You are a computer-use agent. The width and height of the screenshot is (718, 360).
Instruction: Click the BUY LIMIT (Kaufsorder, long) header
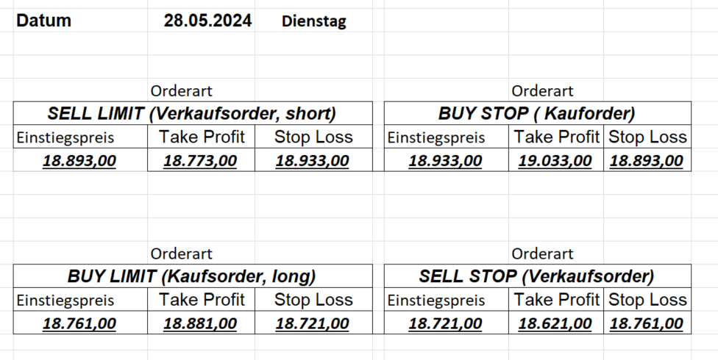pyautogui.click(x=191, y=277)
